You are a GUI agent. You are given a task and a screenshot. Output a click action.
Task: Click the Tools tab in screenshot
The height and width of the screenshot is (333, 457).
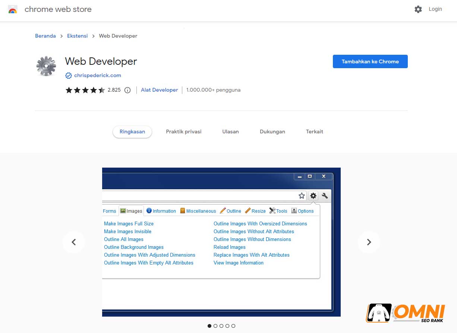(x=278, y=211)
